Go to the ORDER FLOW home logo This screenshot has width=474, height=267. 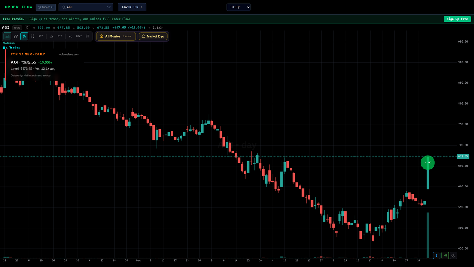[x=19, y=7]
